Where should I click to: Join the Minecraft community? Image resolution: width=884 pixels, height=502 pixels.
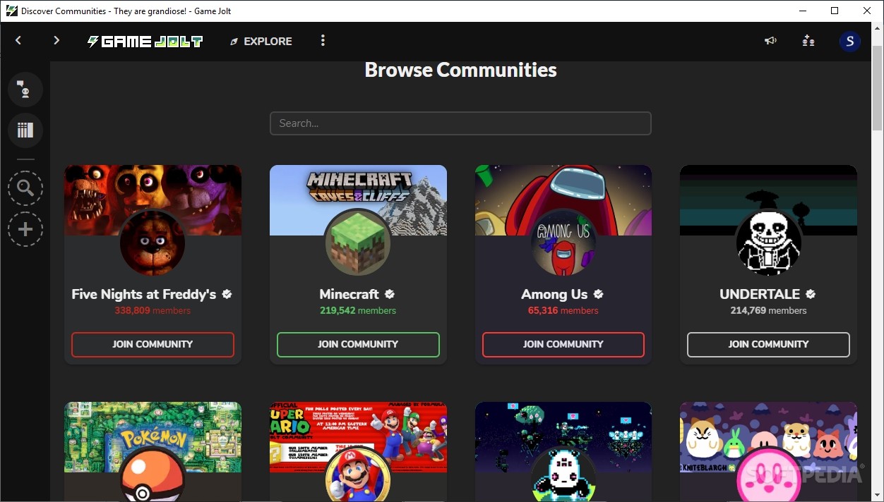click(x=358, y=345)
